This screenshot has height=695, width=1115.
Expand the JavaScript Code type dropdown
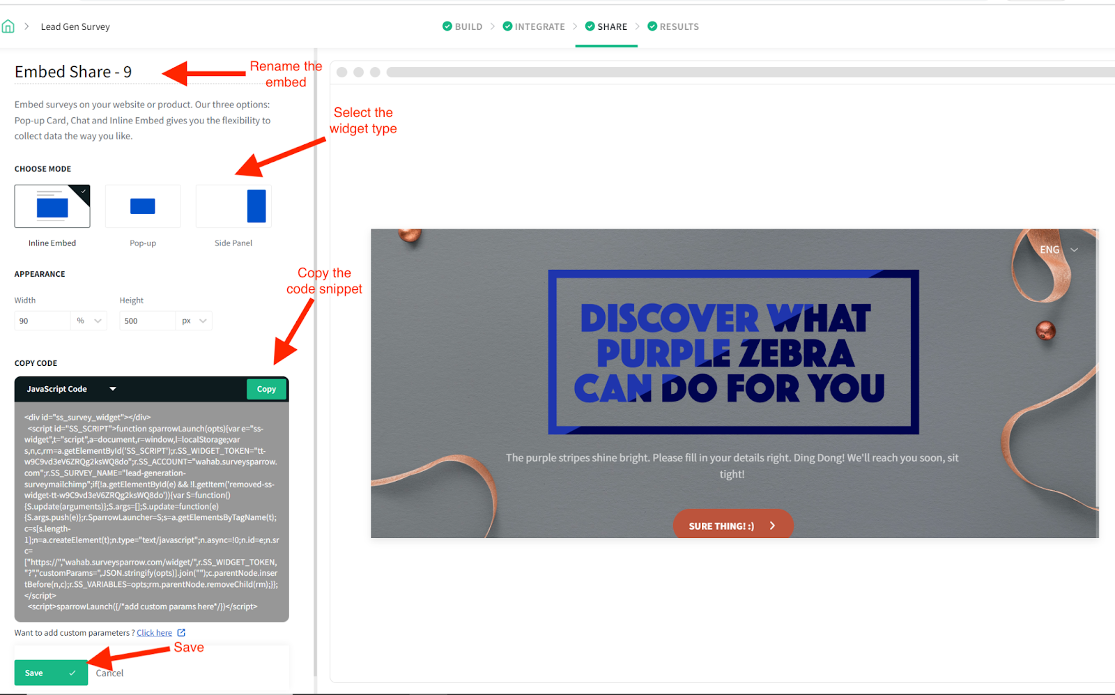pyautogui.click(x=71, y=389)
